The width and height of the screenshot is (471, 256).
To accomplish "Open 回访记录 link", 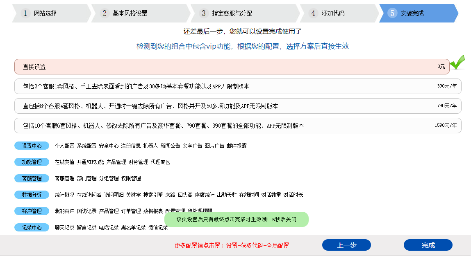I will click(86, 211).
